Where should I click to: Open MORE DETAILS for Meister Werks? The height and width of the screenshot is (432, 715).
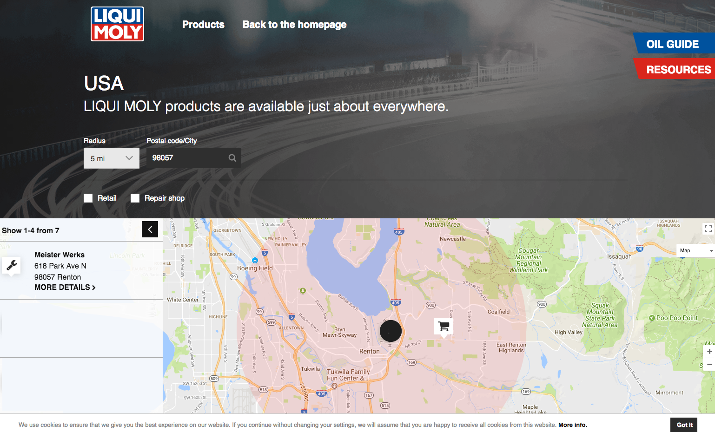point(65,288)
